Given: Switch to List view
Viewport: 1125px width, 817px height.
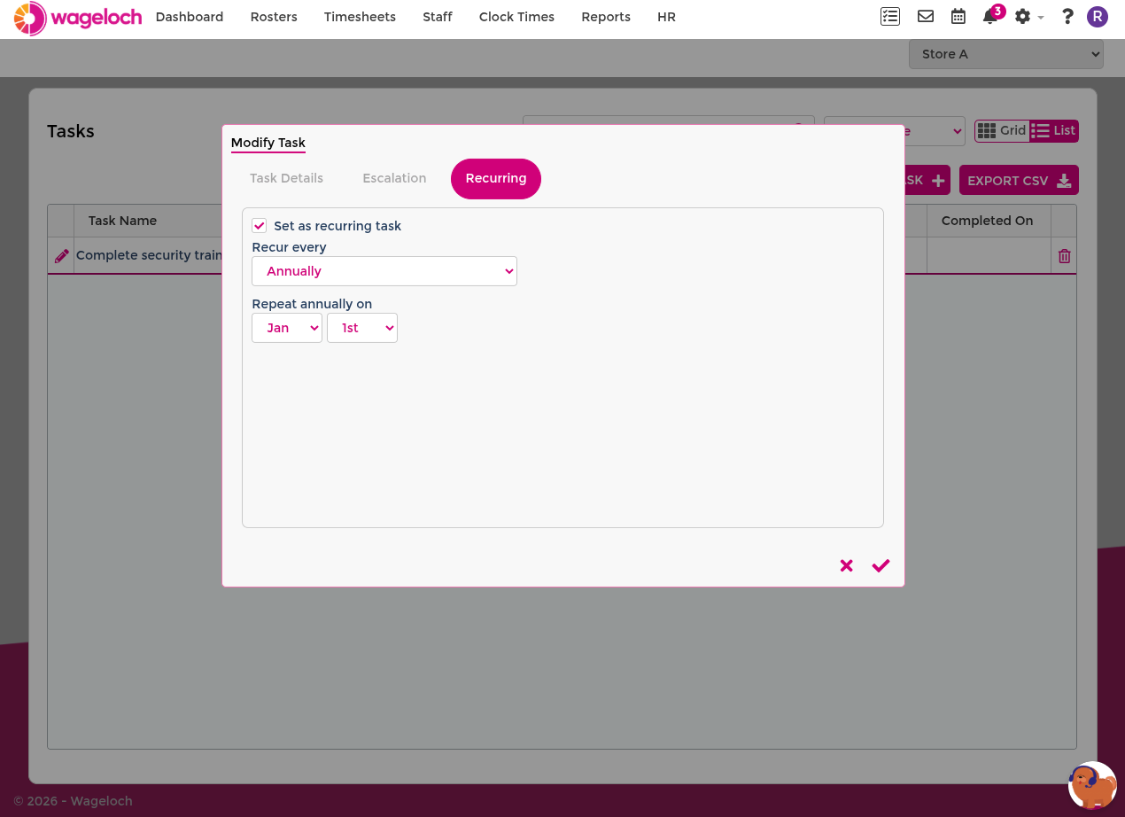Looking at the screenshot, I should coord(1054,131).
